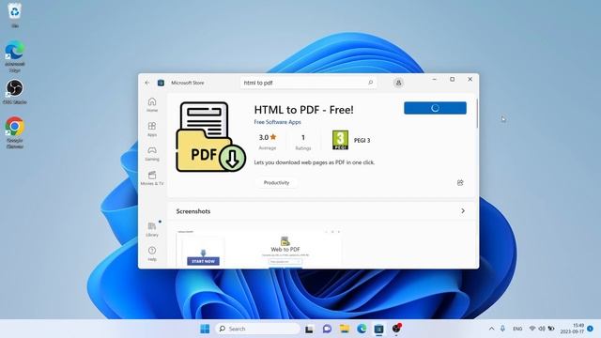Click the HTML to PDF app icon

pos(210,137)
